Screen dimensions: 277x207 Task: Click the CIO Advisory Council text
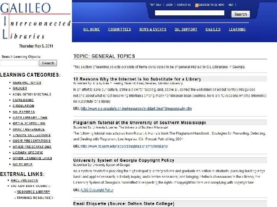[31, 186]
